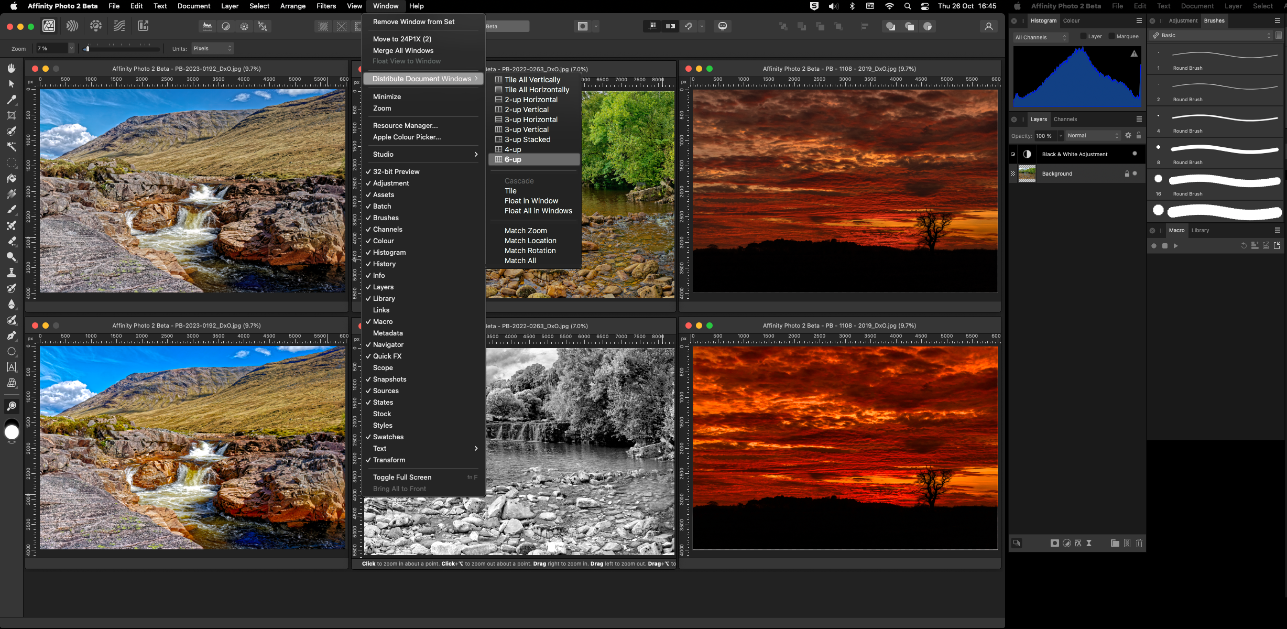Select the Pen tool
The width and height of the screenshot is (1287, 629).
[x=12, y=335]
